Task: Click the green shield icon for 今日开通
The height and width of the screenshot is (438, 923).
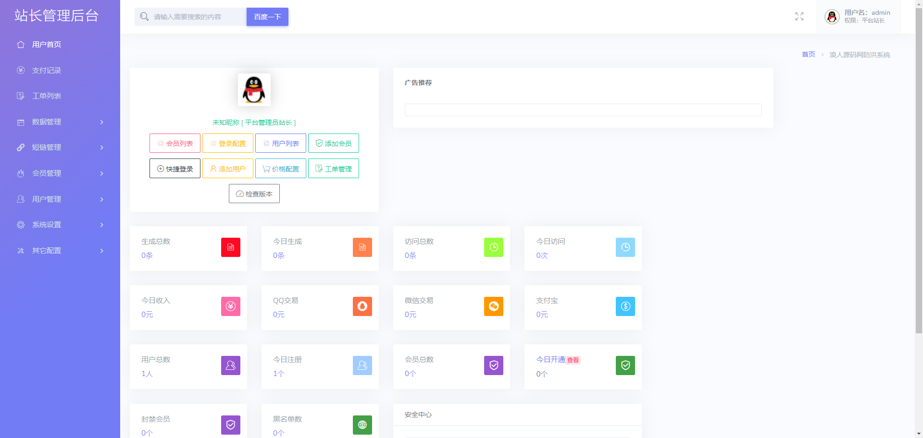Action: tap(625, 365)
